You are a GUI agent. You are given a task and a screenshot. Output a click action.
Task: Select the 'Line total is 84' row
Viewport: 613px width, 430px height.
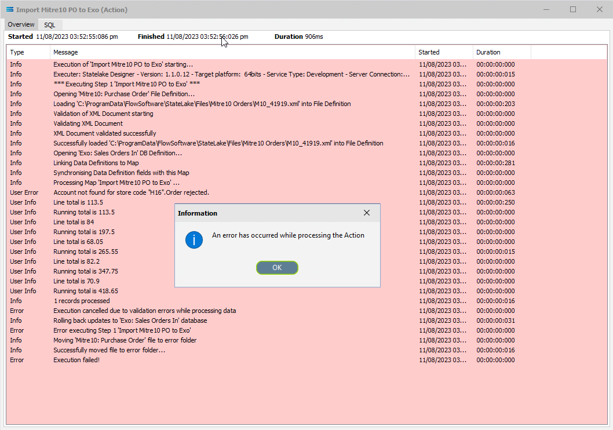(306, 222)
